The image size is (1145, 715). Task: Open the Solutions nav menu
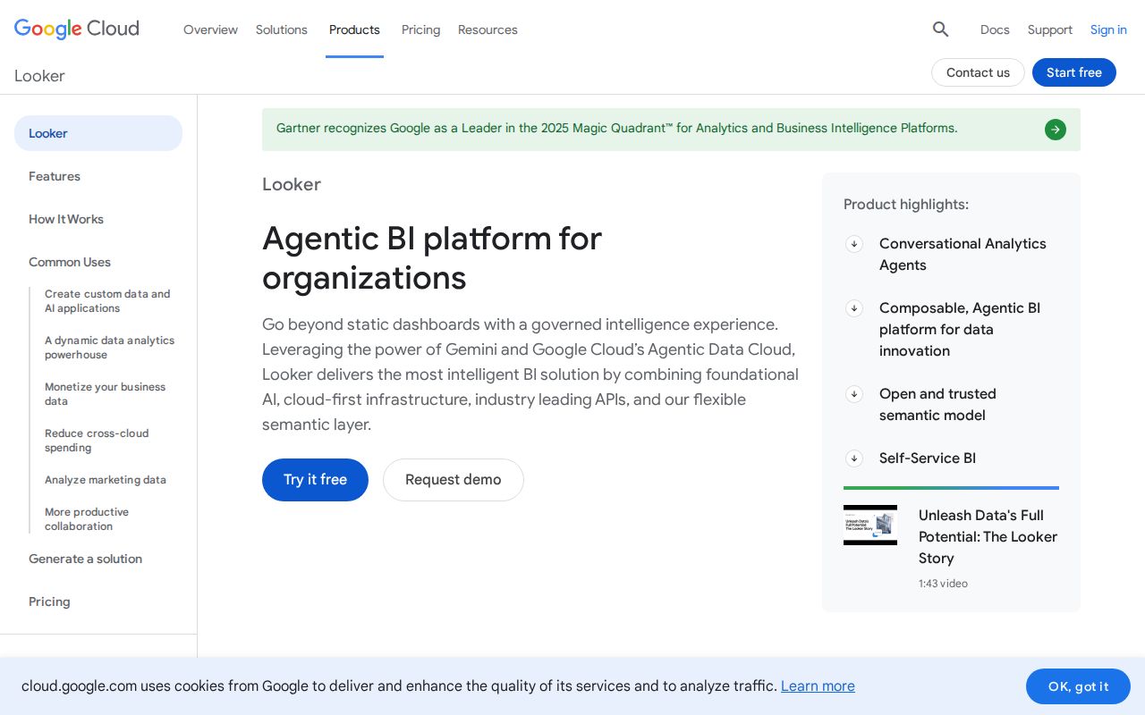[282, 29]
